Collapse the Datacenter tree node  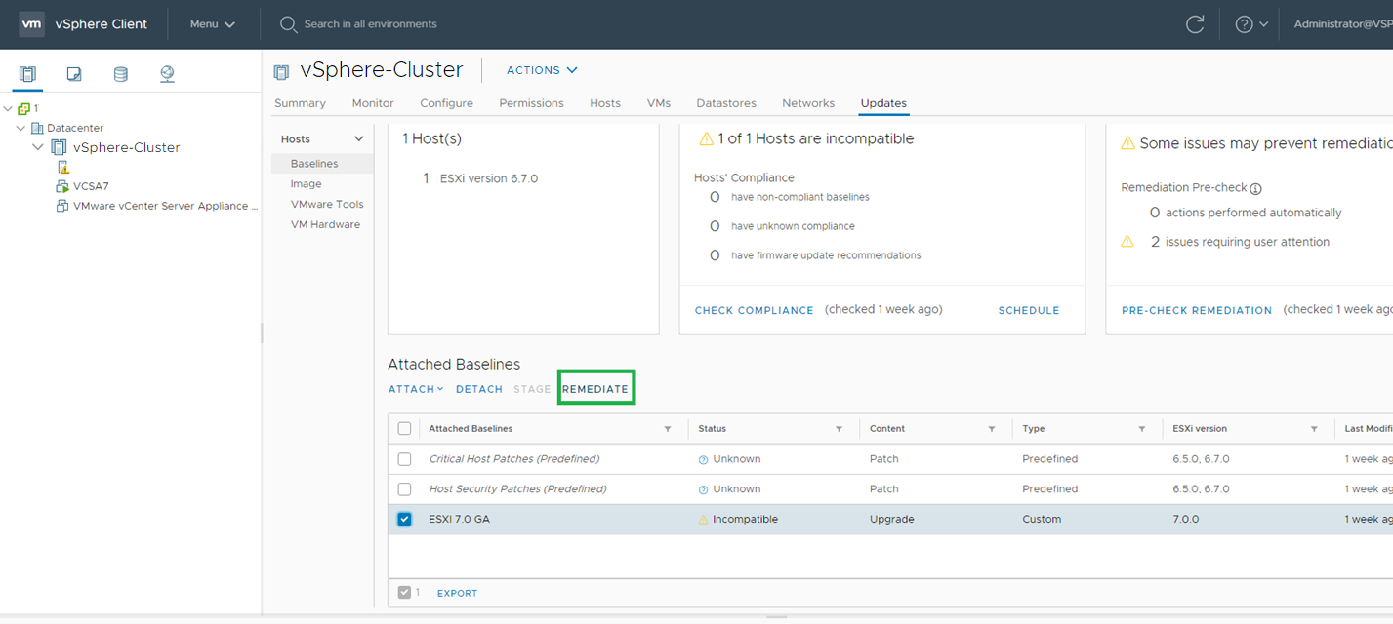pyautogui.click(x=20, y=128)
